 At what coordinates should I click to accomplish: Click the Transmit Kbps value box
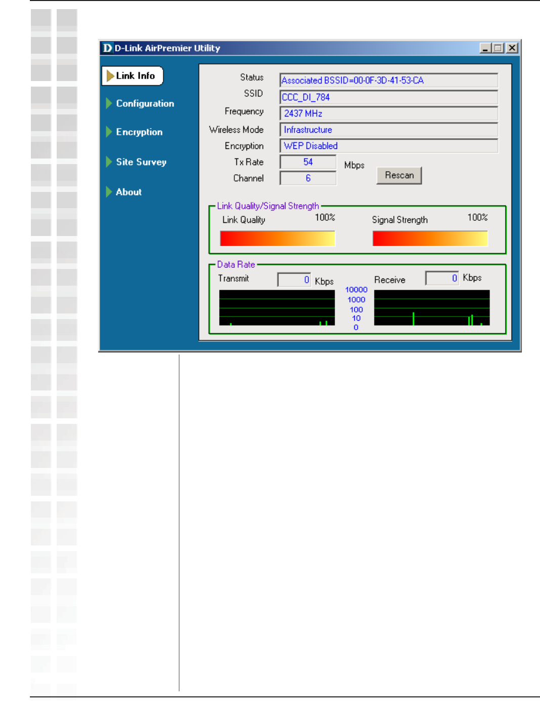[294, 280]
